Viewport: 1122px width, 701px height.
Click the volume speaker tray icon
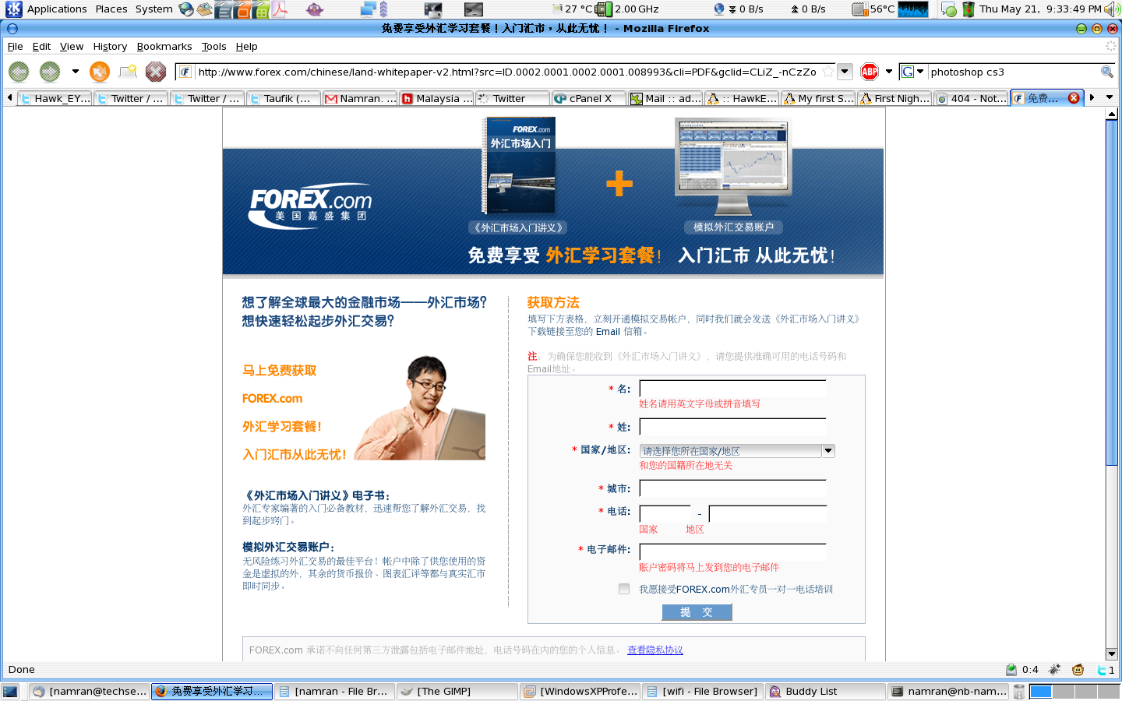[x=1112, y=9]
